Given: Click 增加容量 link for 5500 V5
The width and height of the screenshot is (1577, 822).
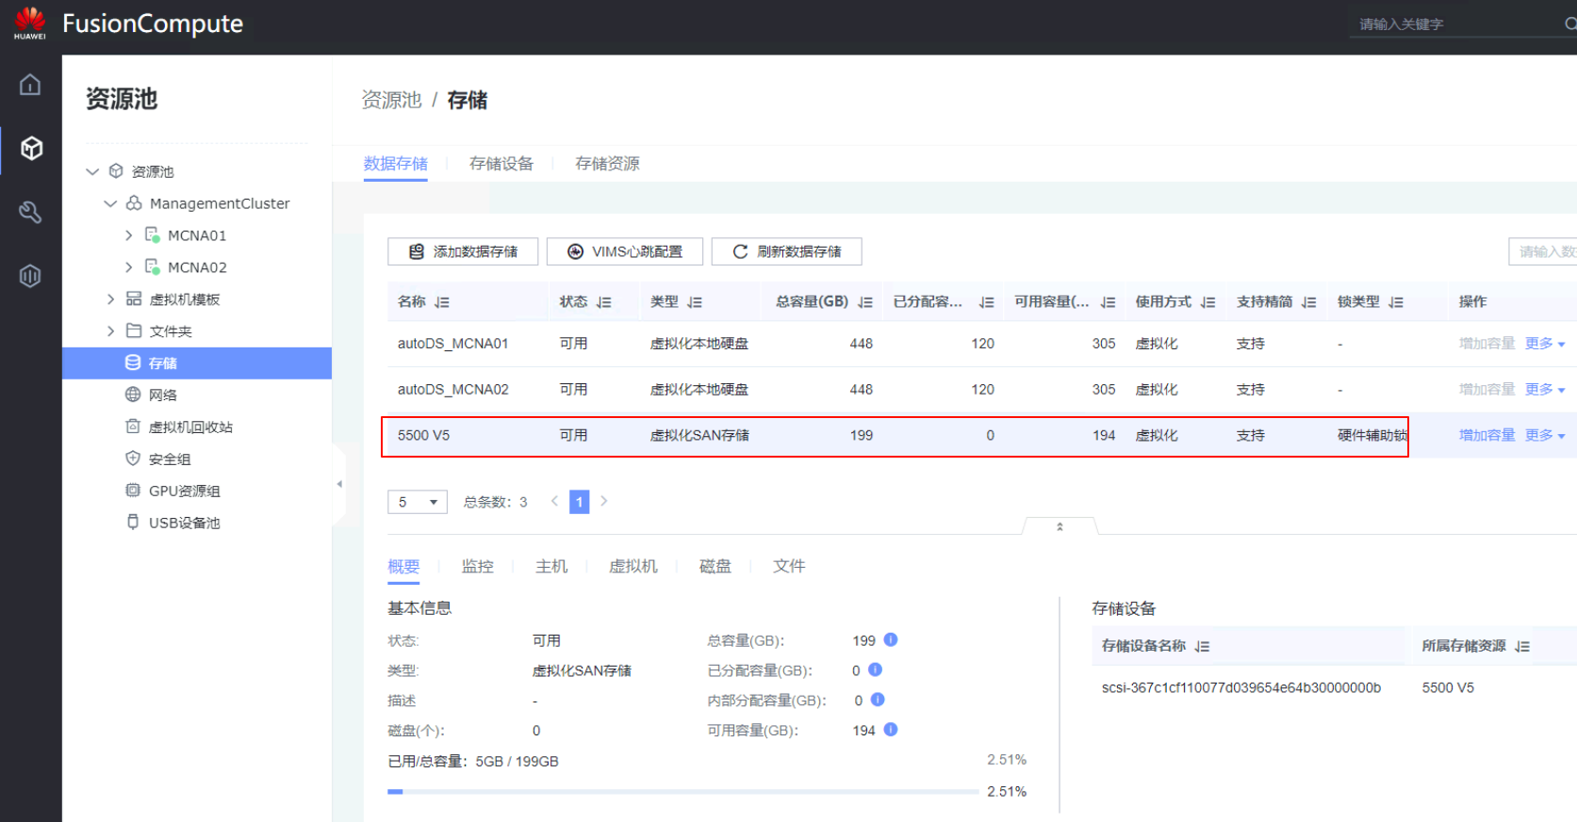Looking at the screenshot, I should 1487,435.
